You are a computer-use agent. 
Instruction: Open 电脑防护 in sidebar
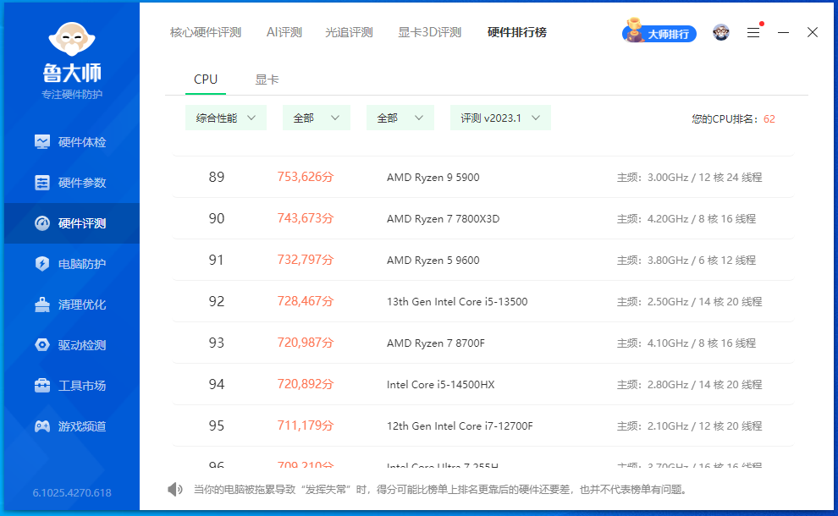72,264
